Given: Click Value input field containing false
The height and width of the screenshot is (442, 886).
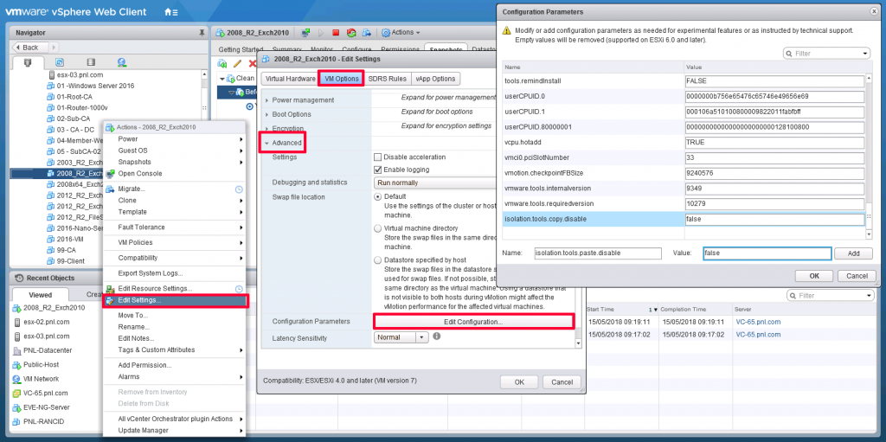Looking at the screenshot, I should point(767,253).
